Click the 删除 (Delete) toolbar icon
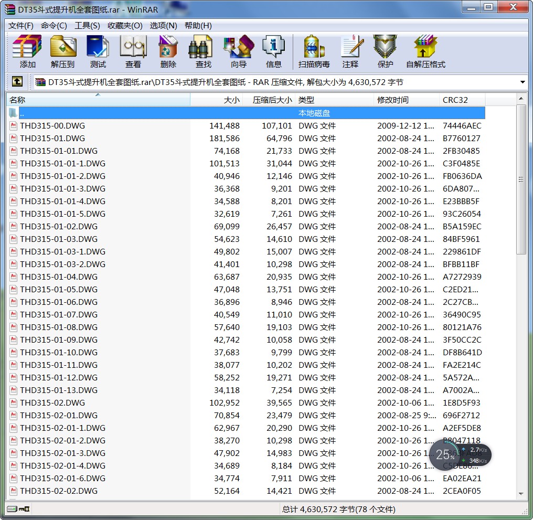This screenshot has width=533, height=520. (168, 47)
